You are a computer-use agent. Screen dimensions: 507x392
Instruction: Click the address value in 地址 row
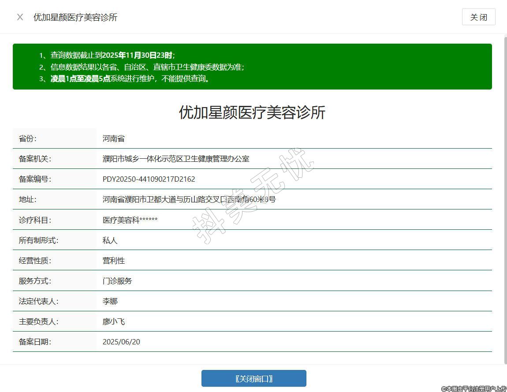pyautogui.click(x=189, y=199)
